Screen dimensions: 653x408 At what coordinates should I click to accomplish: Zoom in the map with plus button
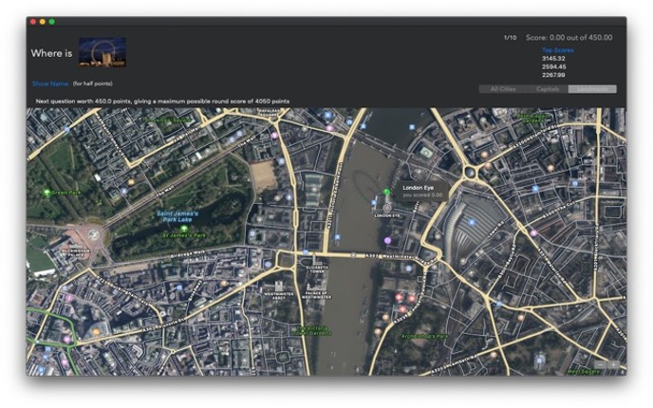tap(613, 365)
